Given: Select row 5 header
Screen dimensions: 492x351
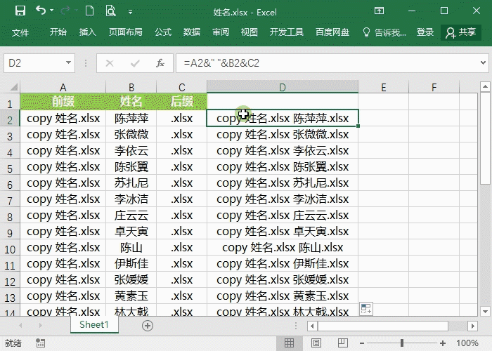Looking at the screenshot, I should (x=10, y=168).
